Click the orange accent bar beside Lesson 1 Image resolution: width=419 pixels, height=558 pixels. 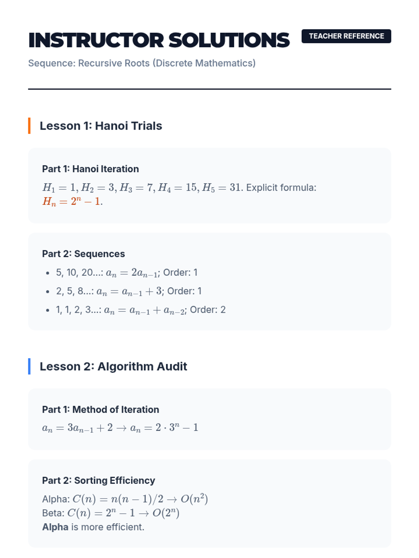click(29, 126)
